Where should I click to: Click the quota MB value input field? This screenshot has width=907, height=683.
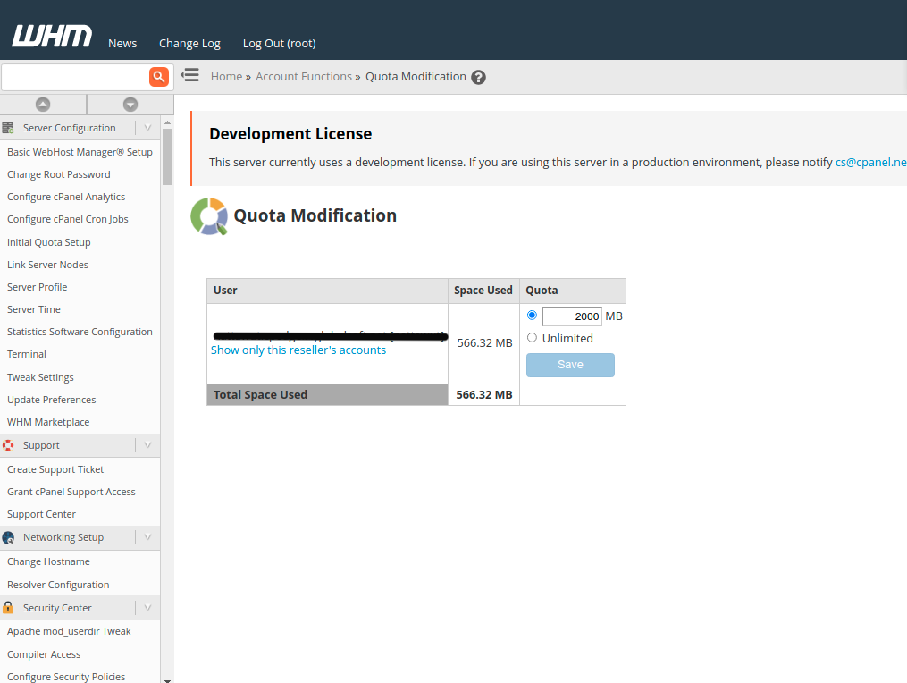572,316
